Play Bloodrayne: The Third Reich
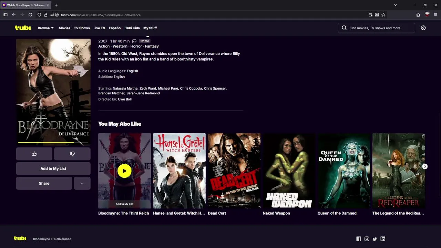This screenshot has height=248, width=441. [124, 171]
